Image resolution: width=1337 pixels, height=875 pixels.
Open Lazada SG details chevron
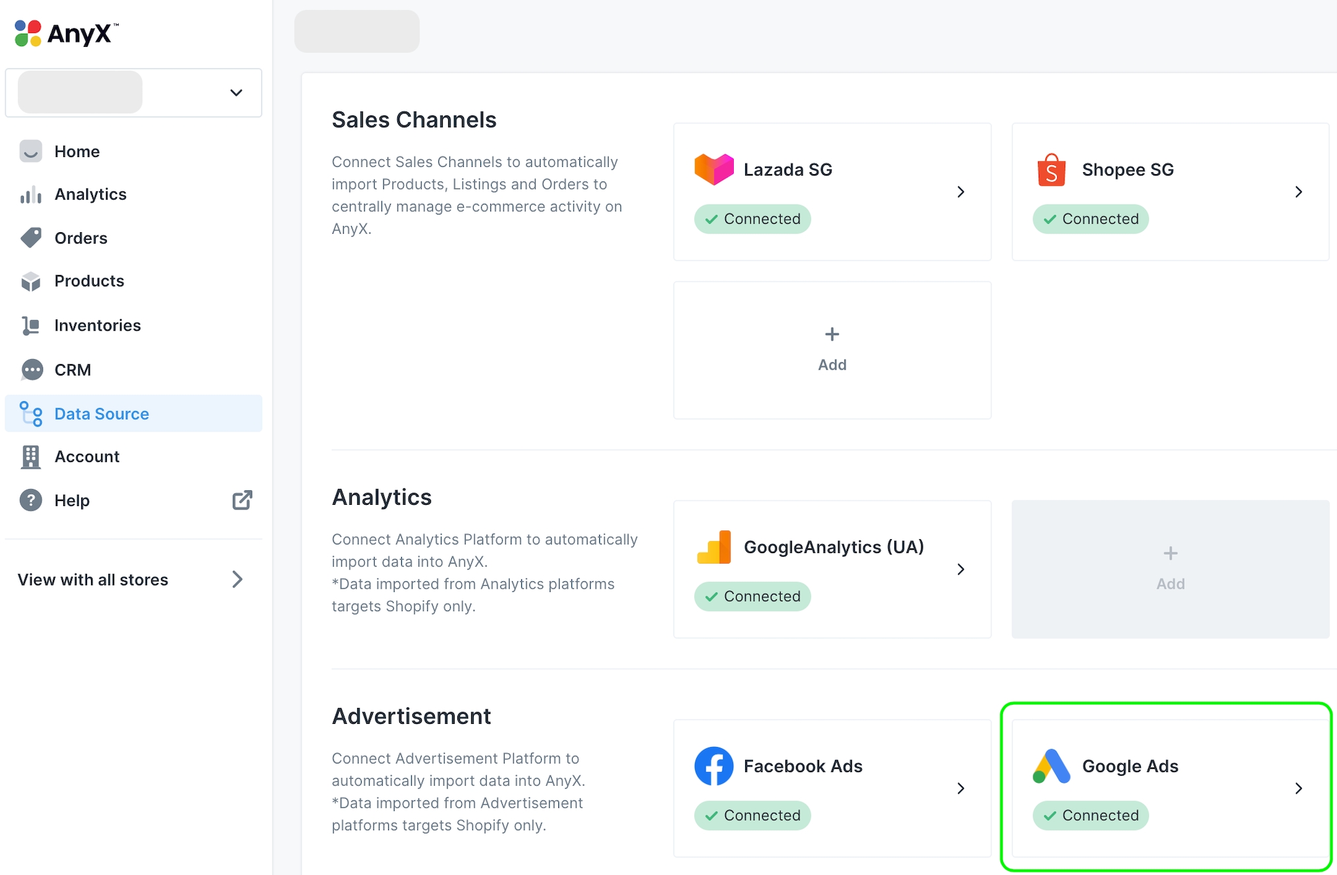(960, 192)
